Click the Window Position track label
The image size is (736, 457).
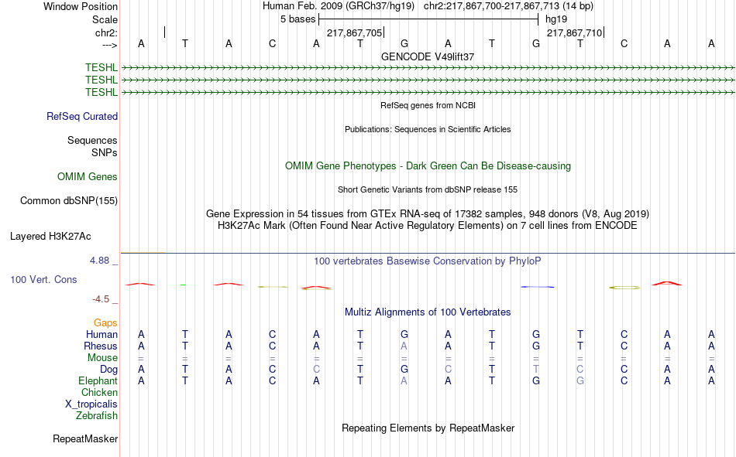(x=81, y=6)
